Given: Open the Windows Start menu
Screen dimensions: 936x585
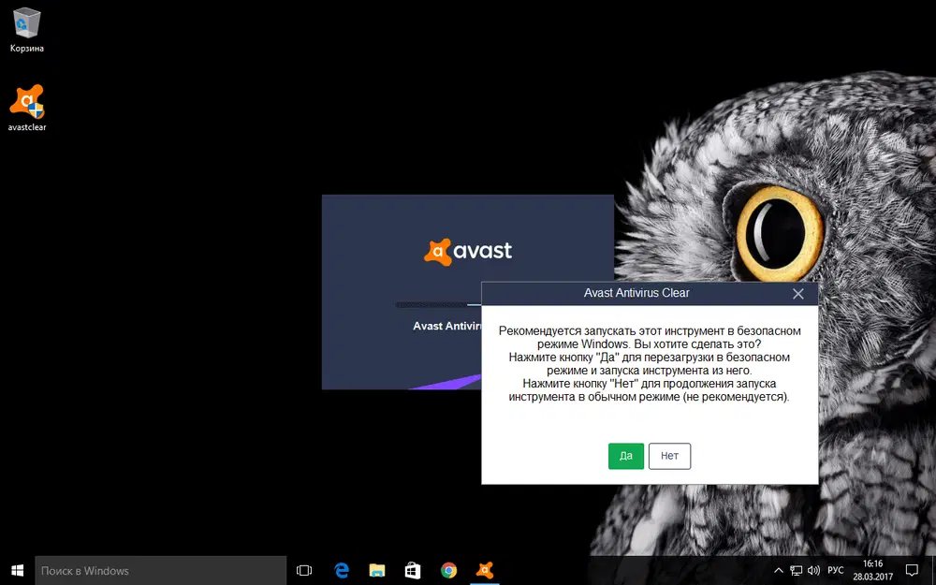Looking at the screenshot, I should [17, 571].
